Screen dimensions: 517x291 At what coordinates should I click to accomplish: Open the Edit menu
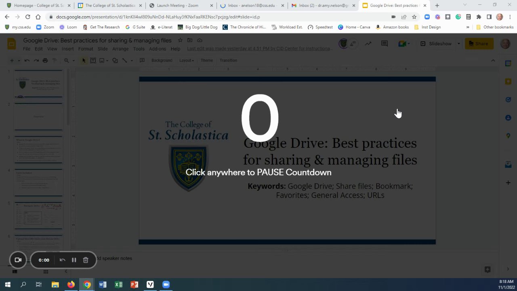[x=38, y=48]
